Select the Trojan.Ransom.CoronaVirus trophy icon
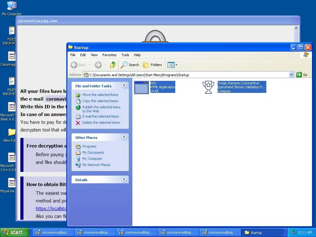The height and width of the screenshot is (237, 316). click(x=208, y=87)
